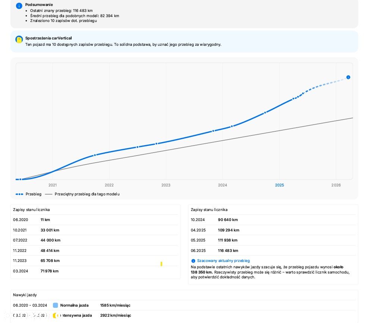
Task: Select the chart point for 07.2022
Action: (x=138, y=147)
